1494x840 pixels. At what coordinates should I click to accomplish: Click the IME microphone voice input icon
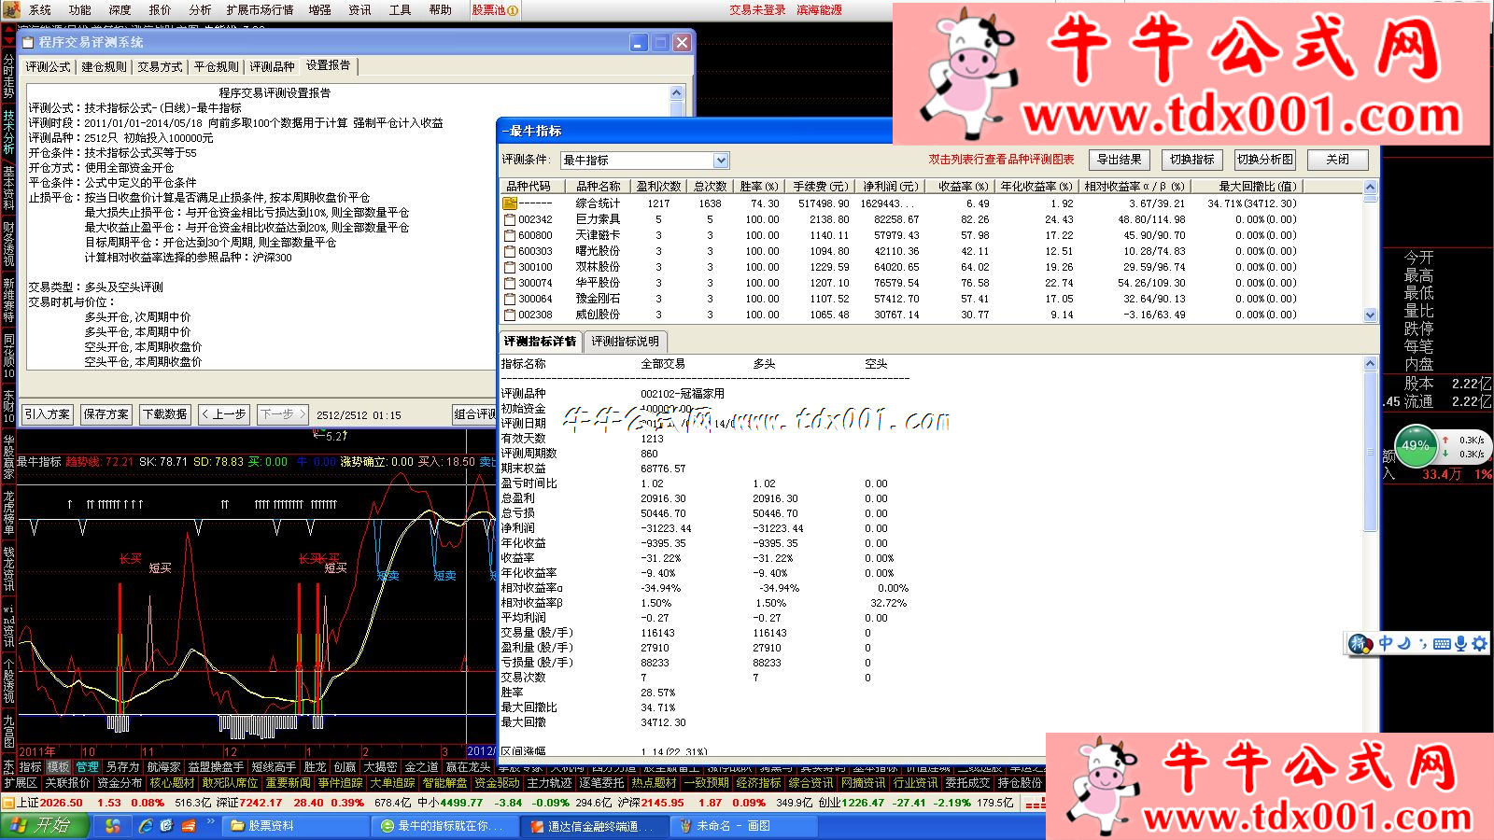point(1460,643)
